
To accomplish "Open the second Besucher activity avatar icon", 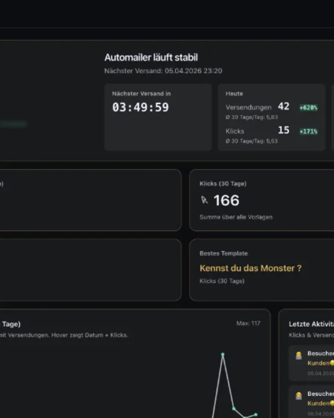I will 299,396.
